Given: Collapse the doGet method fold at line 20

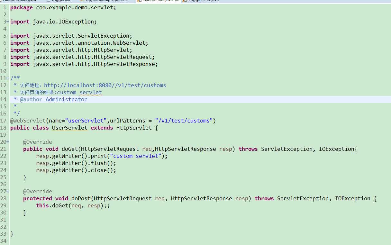Looking at the screenshot, I should [8, 142].
